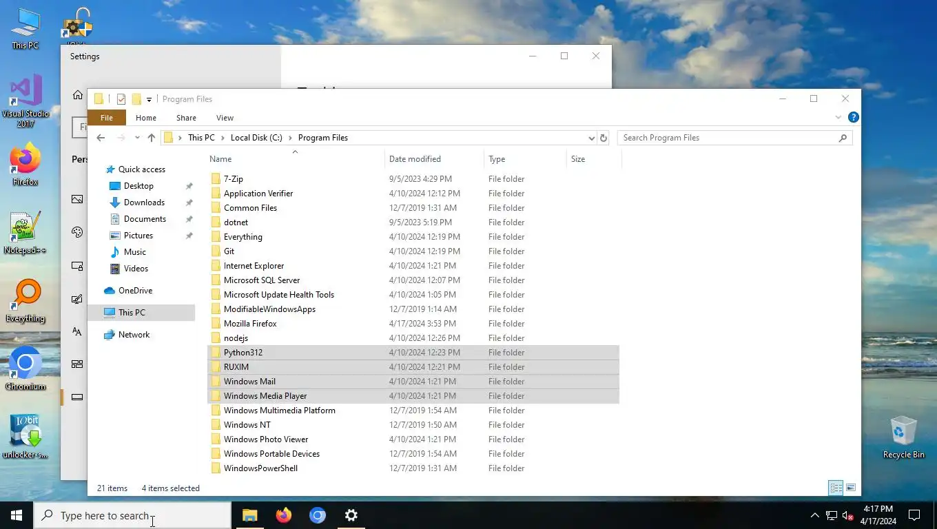The height and width of the screenshot is (529, 937).
Task: Select OneDrive in the navigation pane
Action: pos(135,291)
